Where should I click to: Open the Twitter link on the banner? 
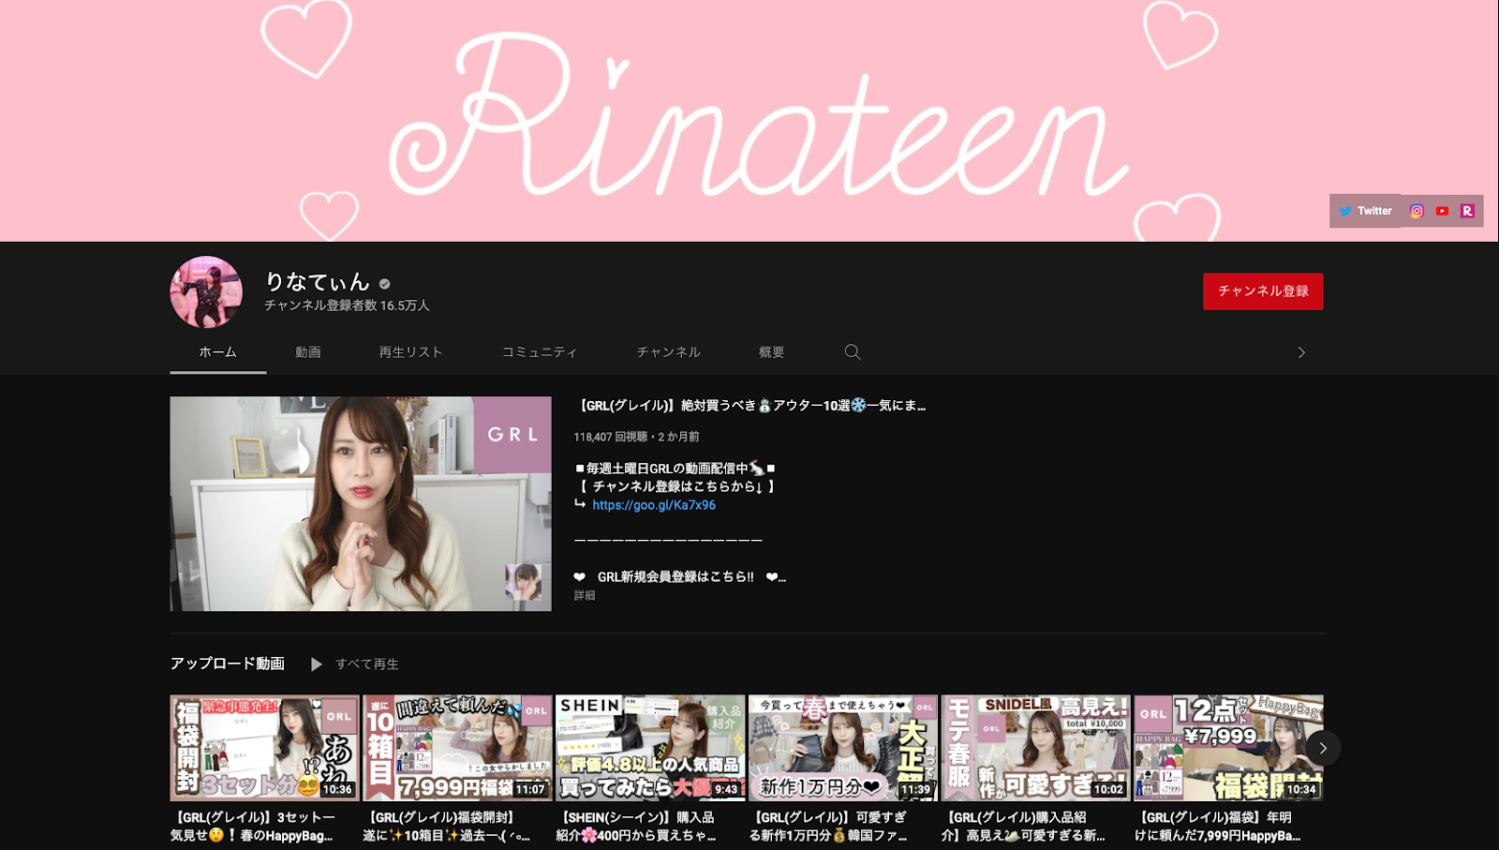coord(1365,211)
